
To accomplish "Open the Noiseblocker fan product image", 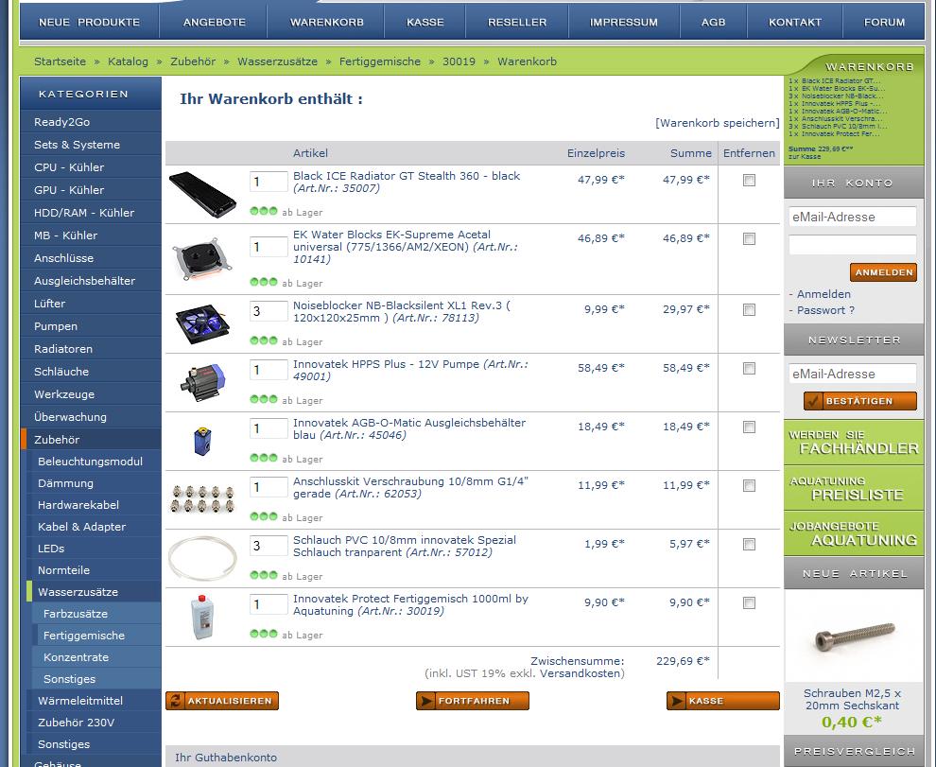I will (x=202, y=323).
